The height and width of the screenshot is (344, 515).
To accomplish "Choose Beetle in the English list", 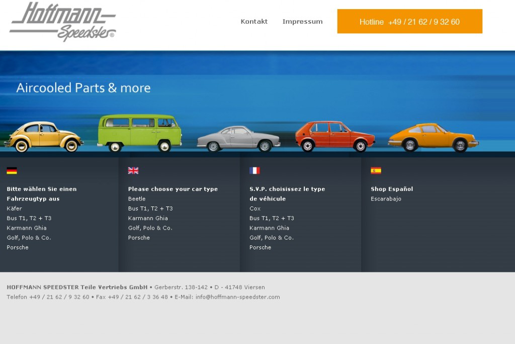I will click(x=137, y=199).
